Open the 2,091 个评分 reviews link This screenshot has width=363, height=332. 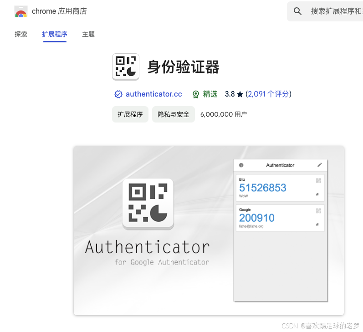268,94
